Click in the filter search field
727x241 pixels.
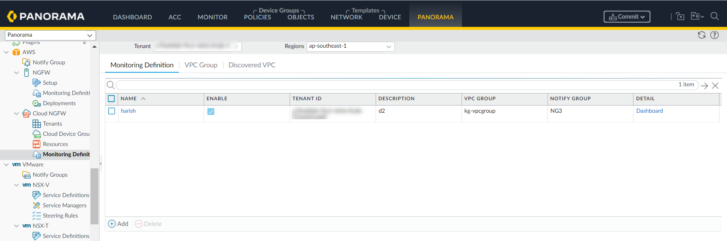394,85
